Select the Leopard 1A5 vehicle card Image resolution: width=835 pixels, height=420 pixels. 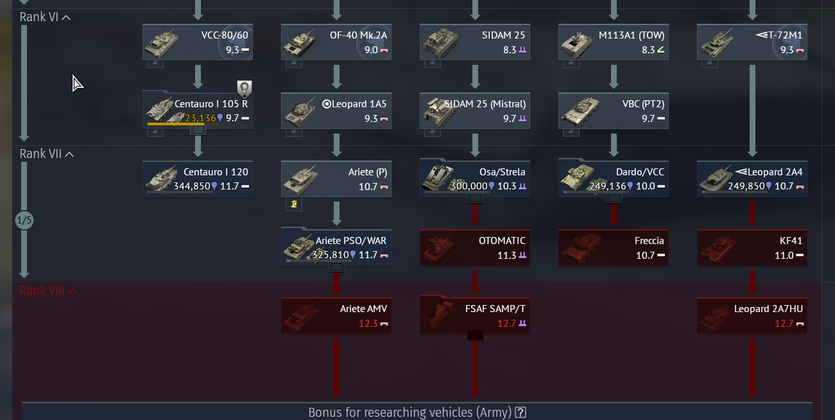[336, 110]
